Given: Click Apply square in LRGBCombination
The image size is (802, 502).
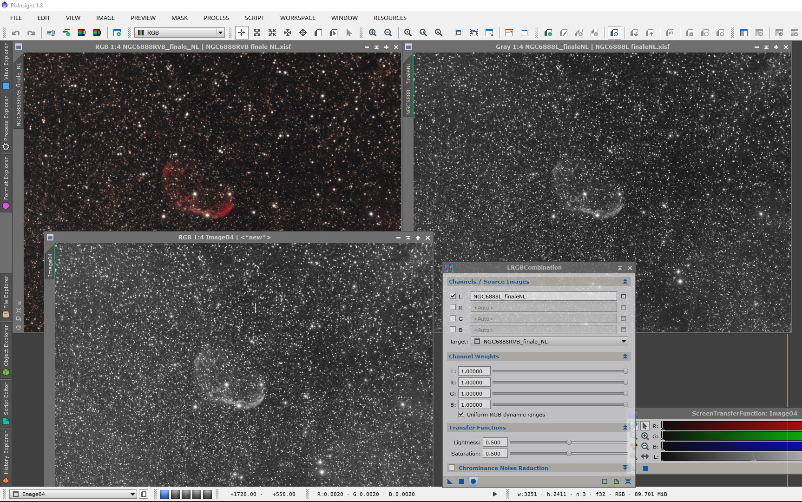Looking at the screenshot, I should coord(461,481).
